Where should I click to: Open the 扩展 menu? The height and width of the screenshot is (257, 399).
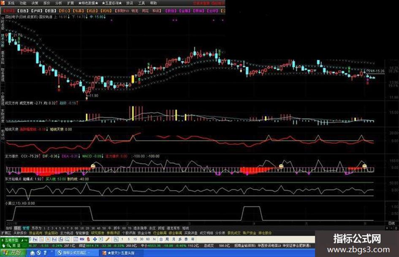tap(71, 3)
